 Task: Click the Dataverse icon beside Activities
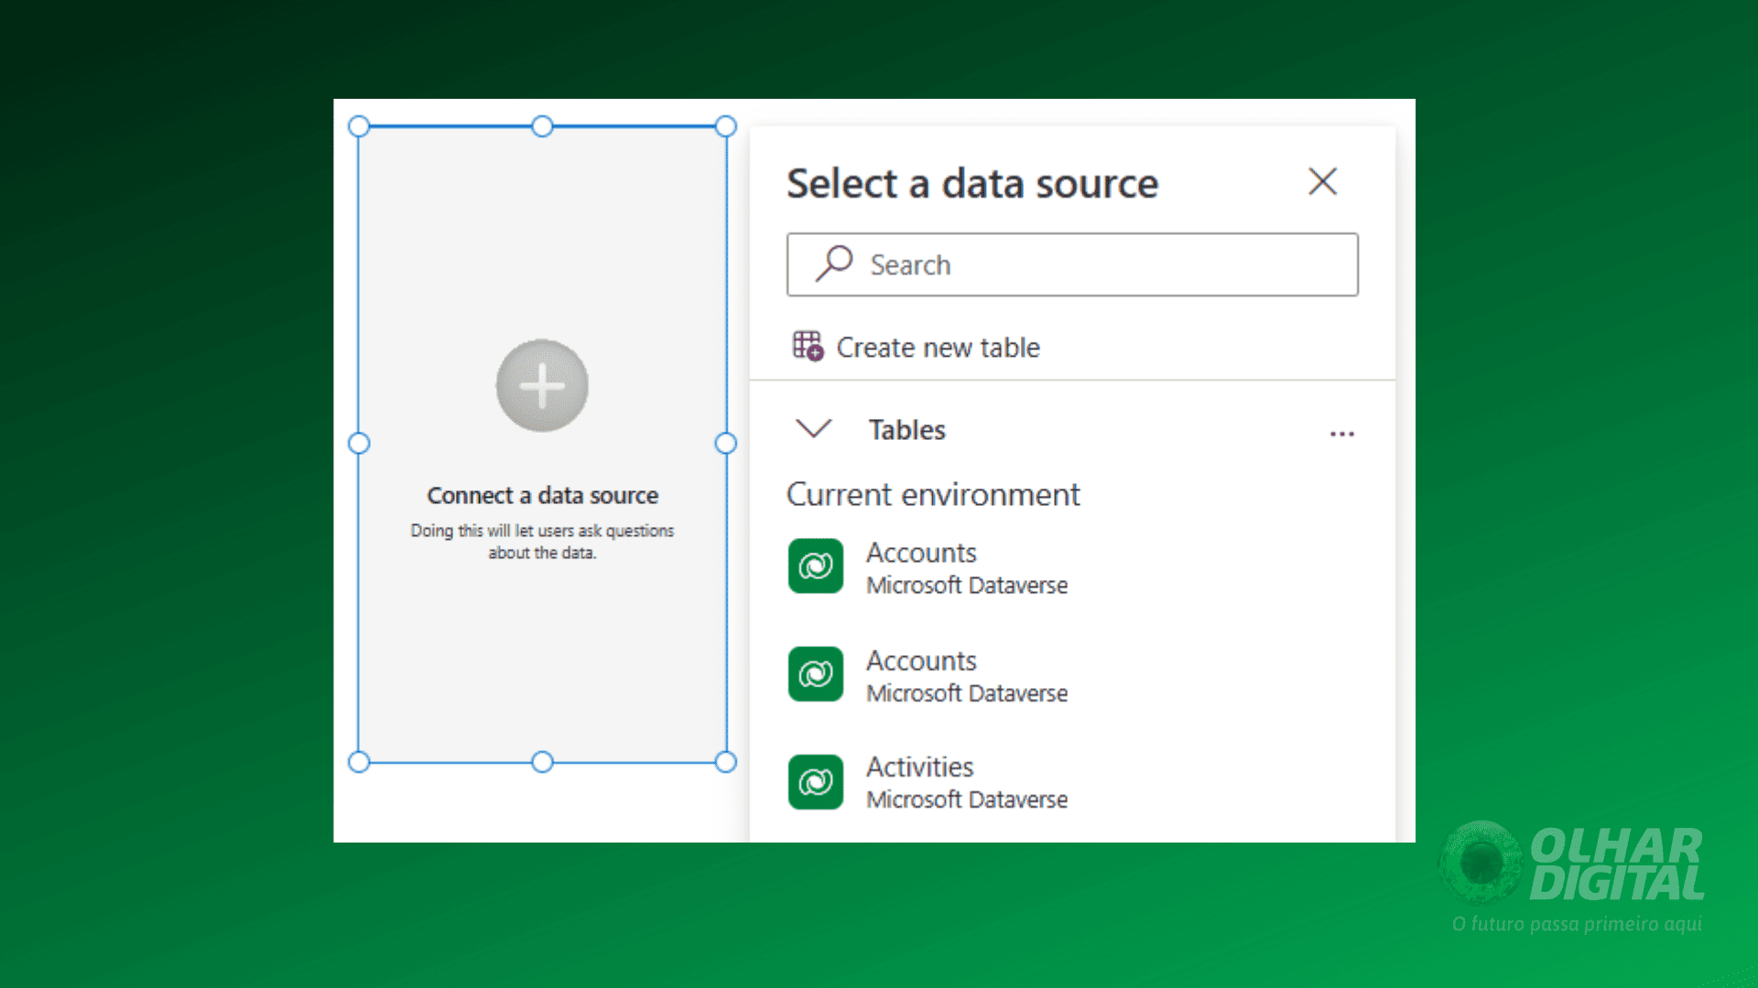pyautogui.click(x=815, y=781)
